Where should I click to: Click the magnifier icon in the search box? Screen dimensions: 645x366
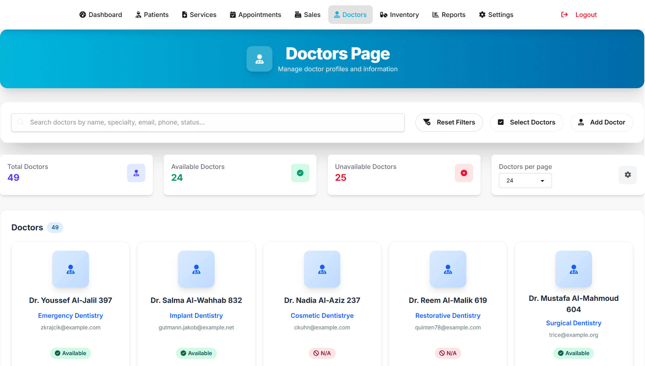(20, 122)
